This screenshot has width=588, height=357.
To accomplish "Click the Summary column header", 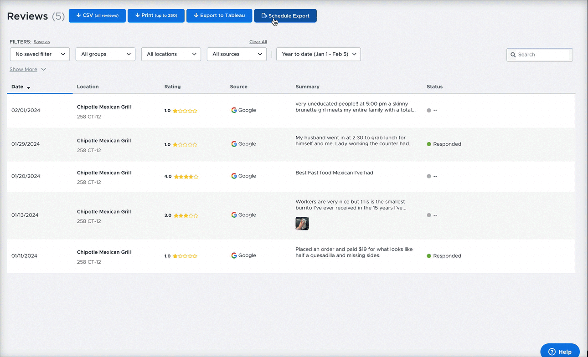I will (307, 87).
